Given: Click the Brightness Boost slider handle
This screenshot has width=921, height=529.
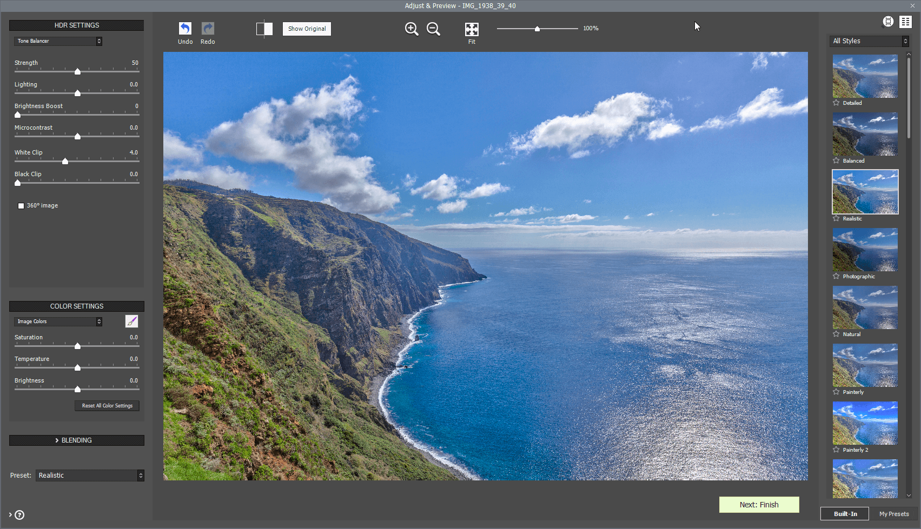Looking at the screenshot, I should (17, 115).
